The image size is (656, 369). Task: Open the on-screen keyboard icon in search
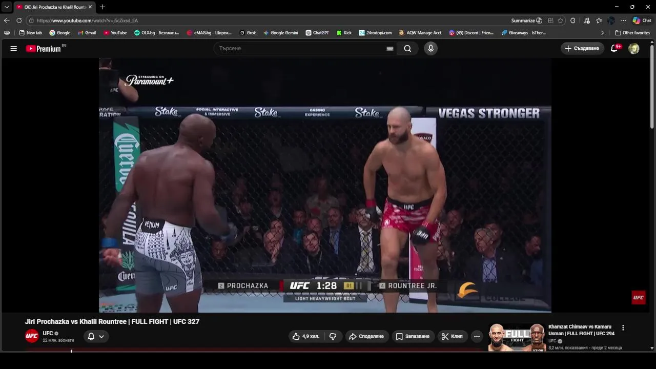tap(390, 49)
